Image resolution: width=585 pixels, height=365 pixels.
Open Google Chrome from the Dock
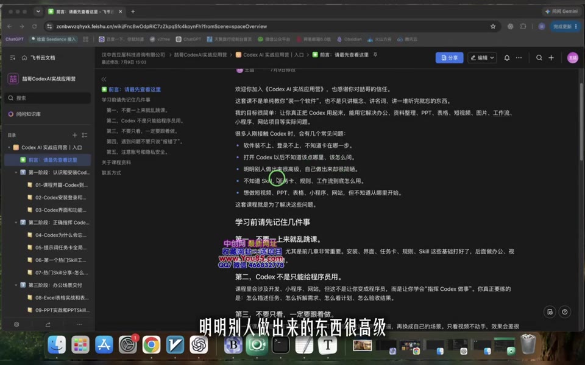pos(151,344)
